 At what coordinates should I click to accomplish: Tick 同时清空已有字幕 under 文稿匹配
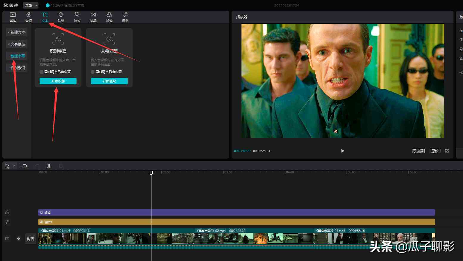click(x=93, y=72)
